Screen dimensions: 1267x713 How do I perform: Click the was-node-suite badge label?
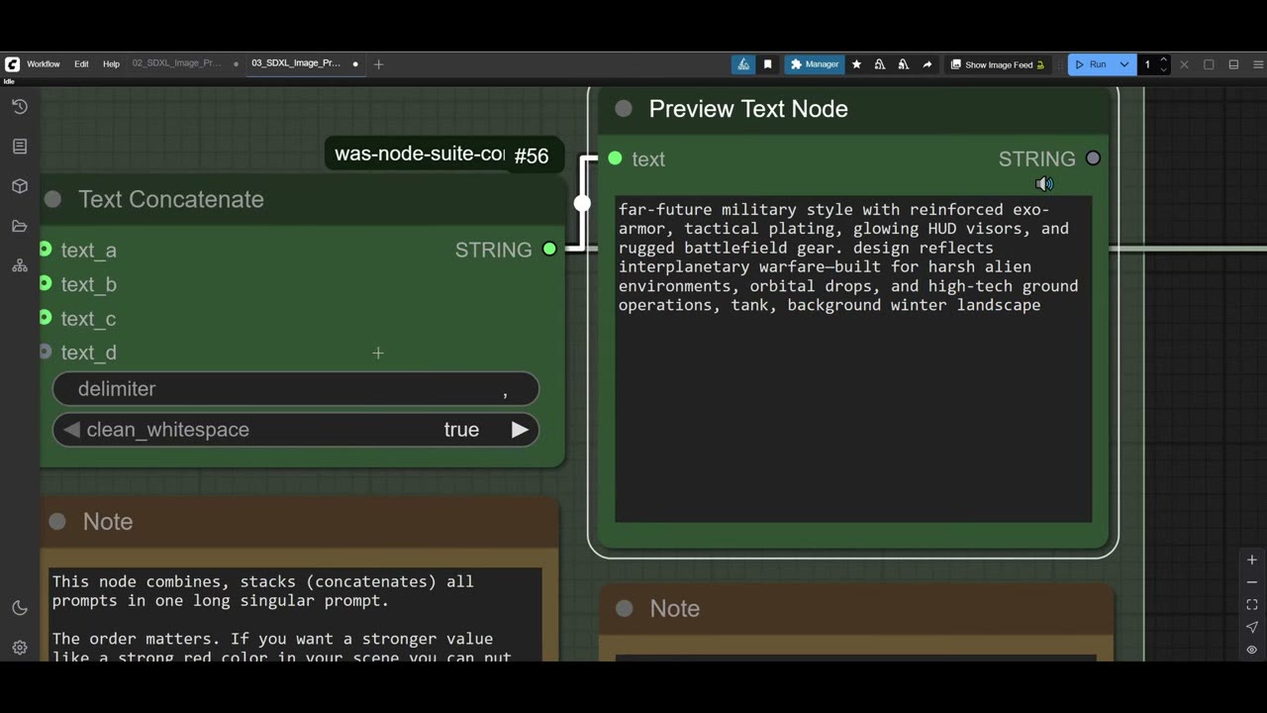[x=420, y=154]
